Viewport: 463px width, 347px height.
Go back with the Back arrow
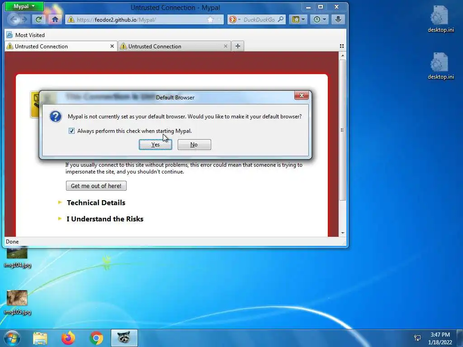click(x=14, y=19)
